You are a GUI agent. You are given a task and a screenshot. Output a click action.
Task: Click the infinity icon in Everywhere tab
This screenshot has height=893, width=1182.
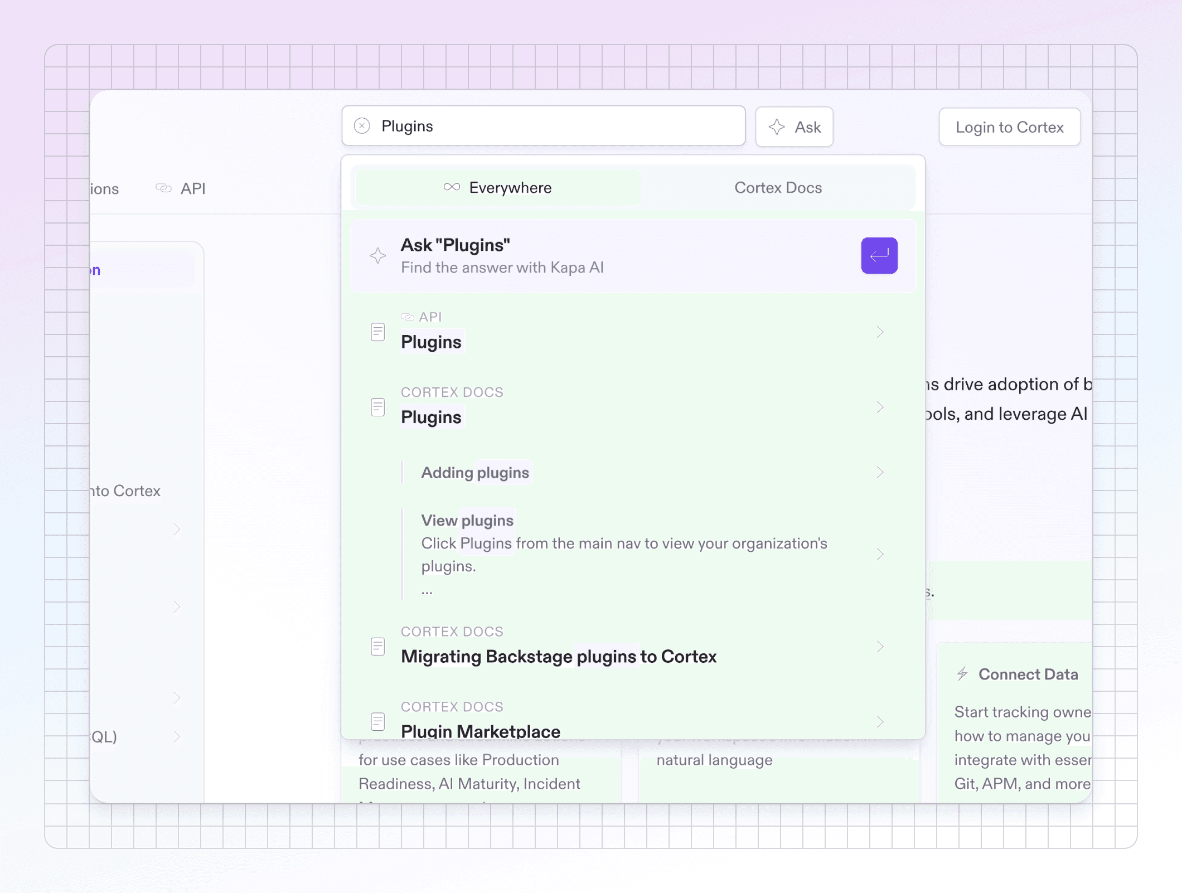pyautogui.click(x=452, y=187)
